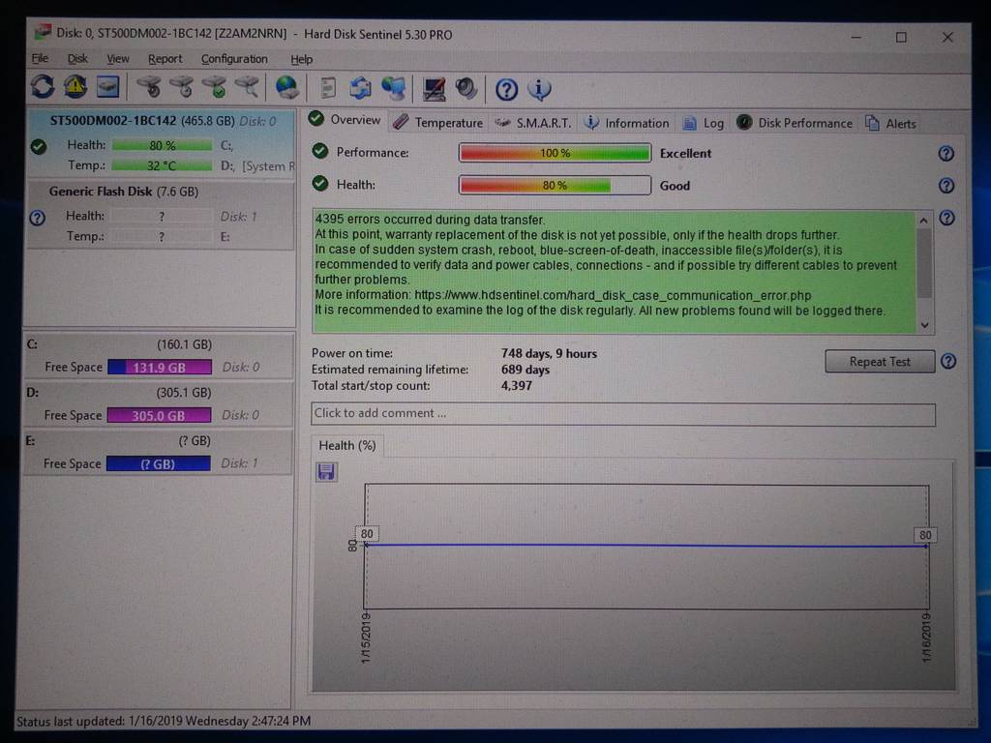991x743 pixels.
Task: Click the speaker sound toolbar icon
Action: tap(466, 88)
